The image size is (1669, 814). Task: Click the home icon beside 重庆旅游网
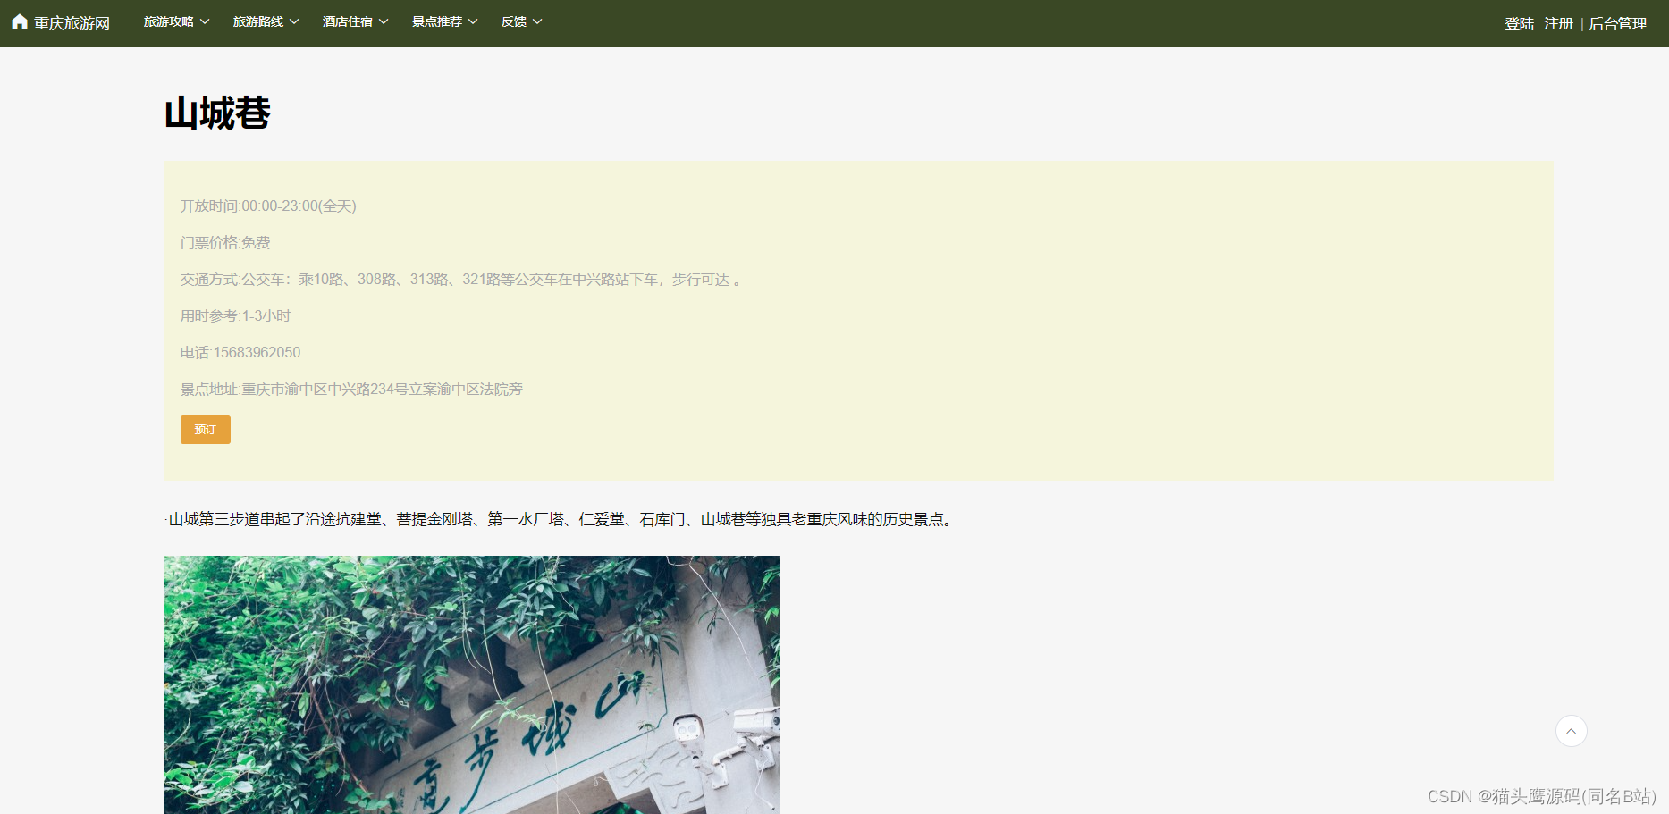point(20,21)
